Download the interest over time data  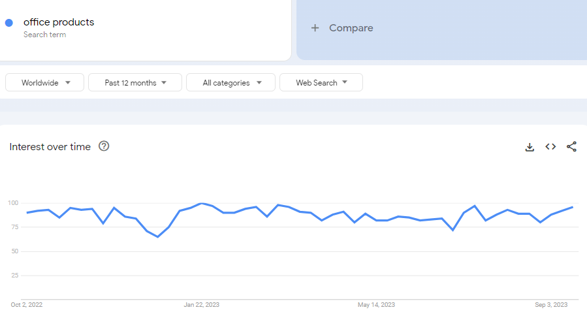tap(530, 147)
